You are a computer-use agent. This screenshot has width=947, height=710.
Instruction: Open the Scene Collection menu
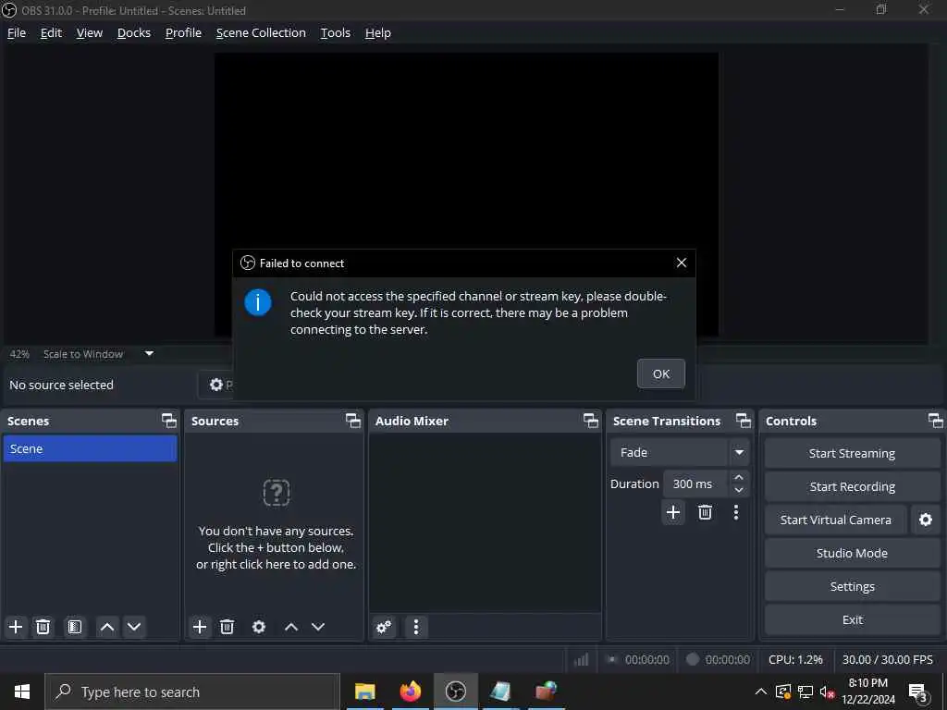[261, 32]
